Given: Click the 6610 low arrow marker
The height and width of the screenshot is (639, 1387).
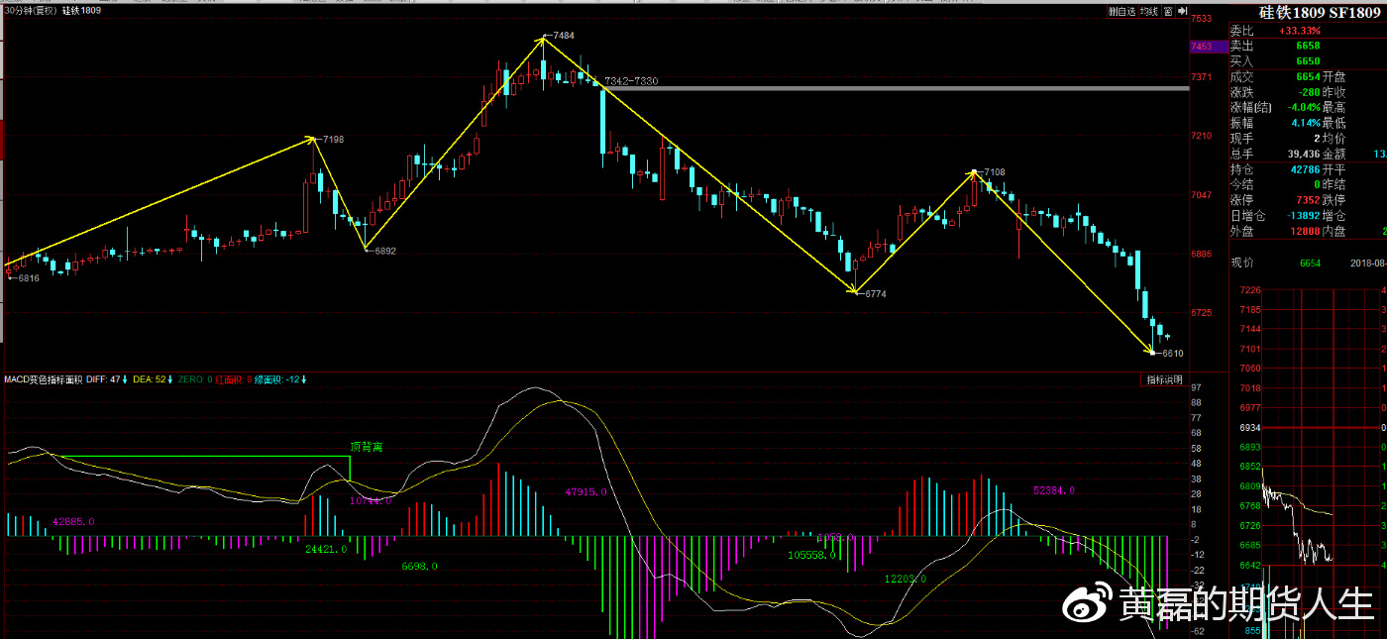Looking at the screenshot, I should pos(1152,352).
